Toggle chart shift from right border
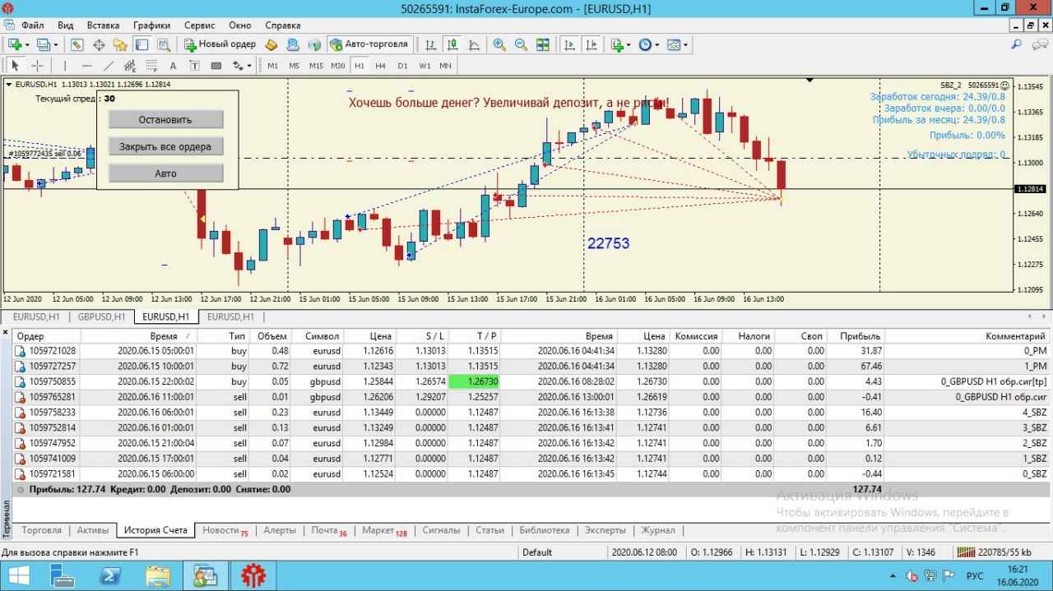Viewport: 1053px width, 591px height. (x=591, y=44)
